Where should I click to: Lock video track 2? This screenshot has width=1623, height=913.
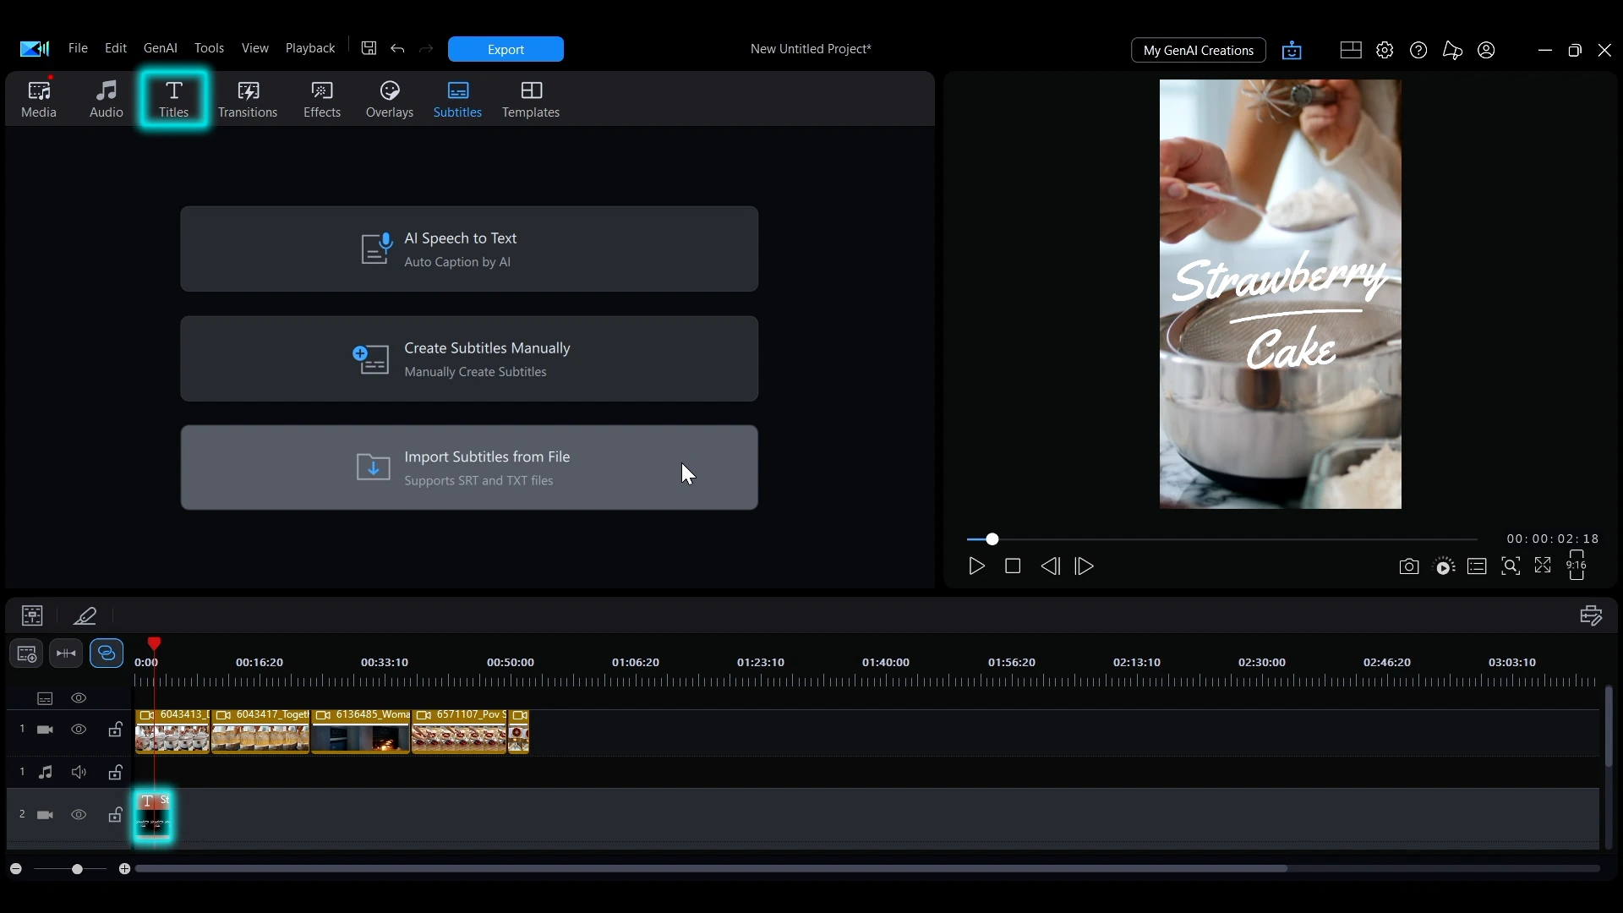[x=115, y=815]
